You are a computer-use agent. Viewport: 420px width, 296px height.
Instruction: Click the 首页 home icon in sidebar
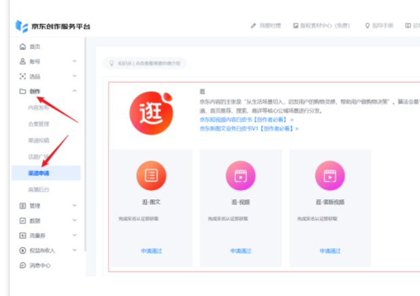[x=22, y=47]
